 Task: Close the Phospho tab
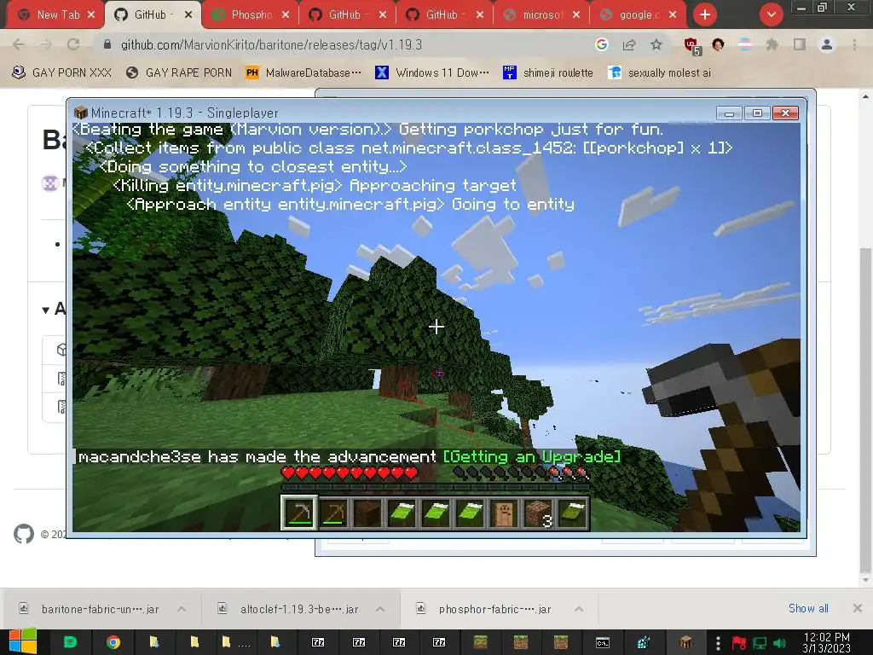(286, 15)
